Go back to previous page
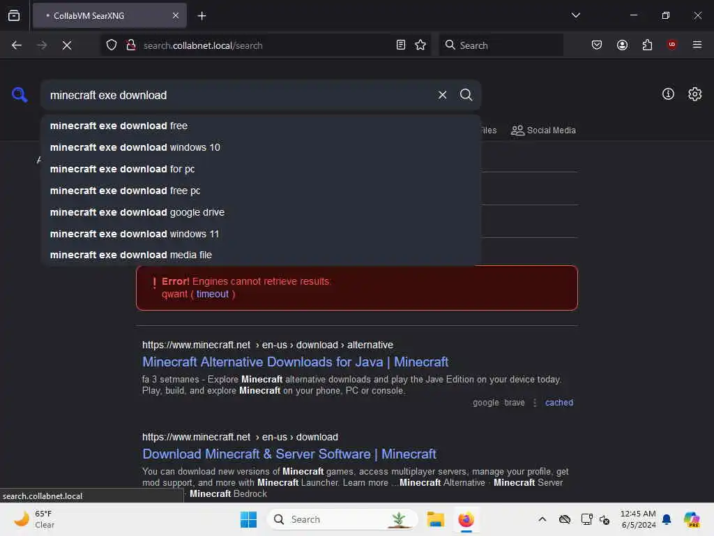 tap(17, 45)
